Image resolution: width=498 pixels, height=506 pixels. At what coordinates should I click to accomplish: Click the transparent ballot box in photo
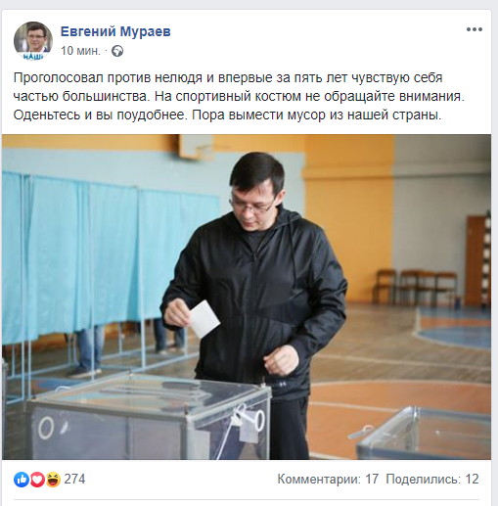[x=149, y=419]
